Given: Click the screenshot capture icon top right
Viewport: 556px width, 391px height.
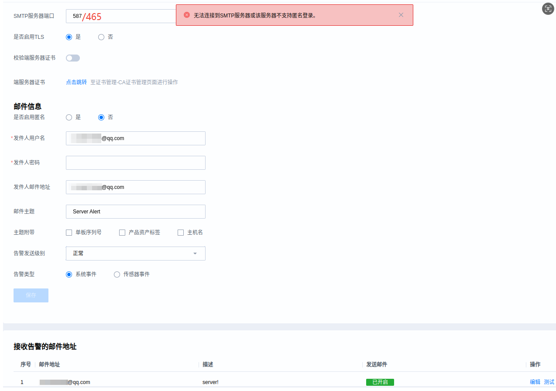Looking at the screenshot, I should pos(548,9).
